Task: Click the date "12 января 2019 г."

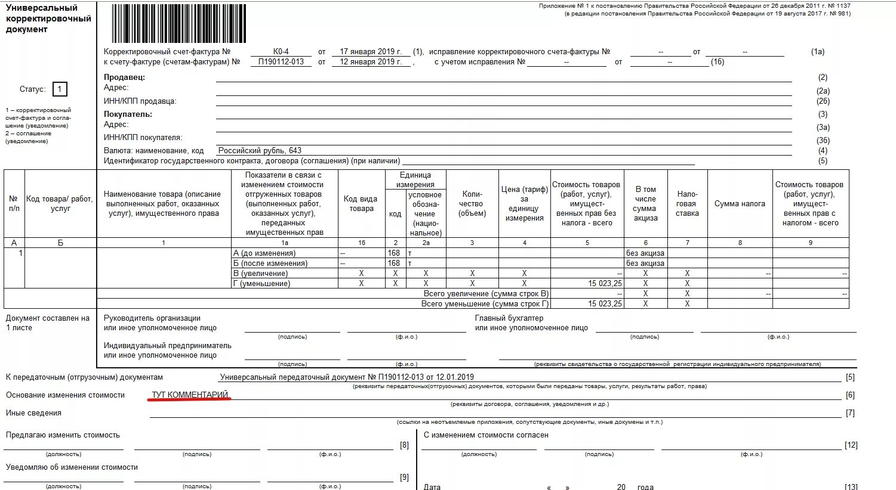Action: (371, 61)
